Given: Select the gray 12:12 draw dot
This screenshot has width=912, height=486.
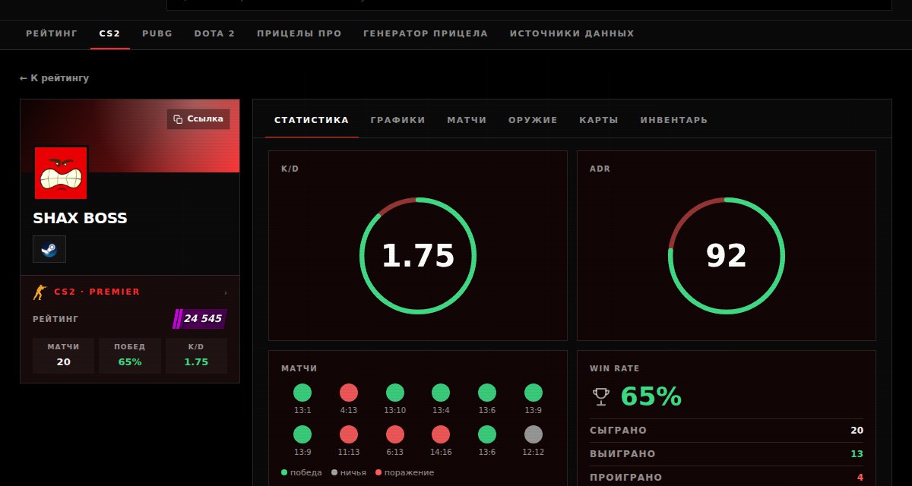Looking at the screenshot, I should (534, 434).
